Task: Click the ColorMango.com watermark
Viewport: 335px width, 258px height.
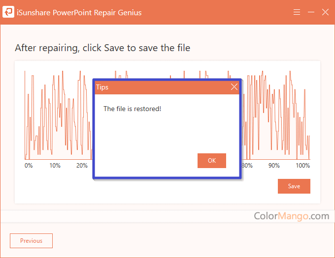Action: point(291,216)
